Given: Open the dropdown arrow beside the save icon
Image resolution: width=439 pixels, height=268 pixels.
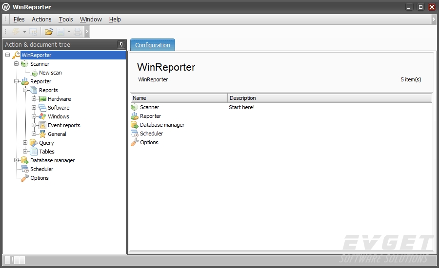Looking at the screenshot, I should click(x=69, y=32).
